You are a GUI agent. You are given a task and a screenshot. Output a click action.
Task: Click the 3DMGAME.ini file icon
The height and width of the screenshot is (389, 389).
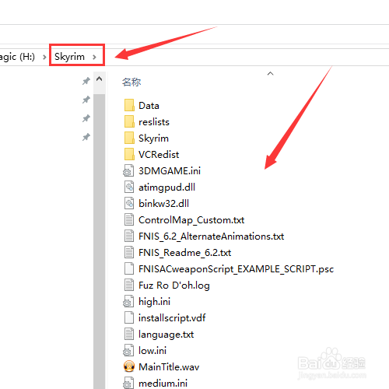[x=128, y=171]
